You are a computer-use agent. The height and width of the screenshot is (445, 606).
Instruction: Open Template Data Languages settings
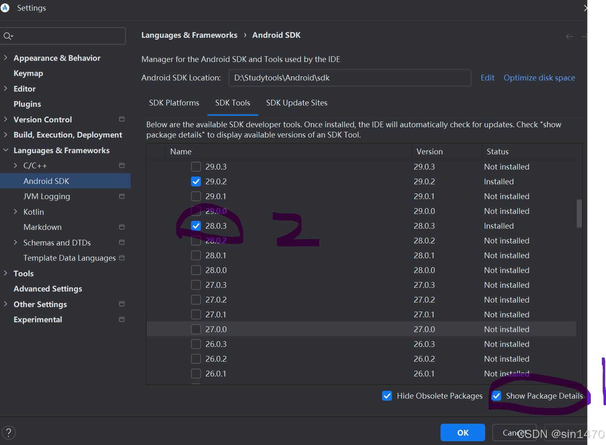tap(69, 258)
